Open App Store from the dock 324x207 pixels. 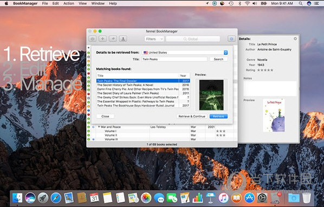[249, 198]
